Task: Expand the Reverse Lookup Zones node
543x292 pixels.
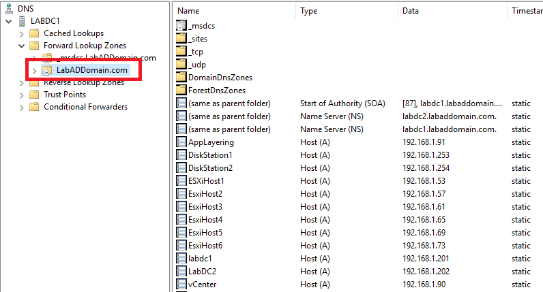Action: pos(21,82)
